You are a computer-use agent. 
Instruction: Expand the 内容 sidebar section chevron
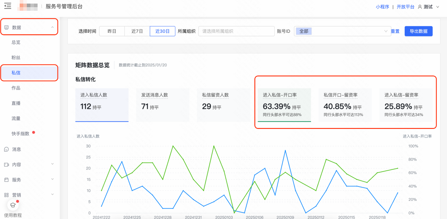(x=52, y=164)
